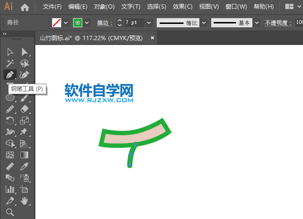Click the green stroke color swatch
This screenshot has height=219, width=303.
click(x=78, y=22)
